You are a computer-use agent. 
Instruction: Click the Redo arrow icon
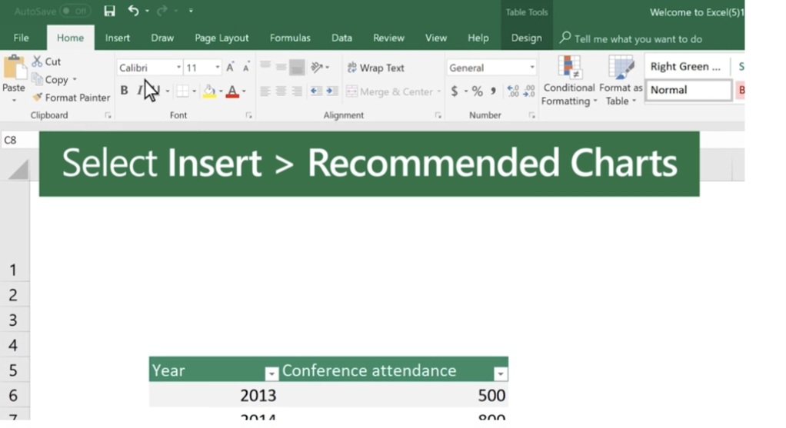coord(162,11)
